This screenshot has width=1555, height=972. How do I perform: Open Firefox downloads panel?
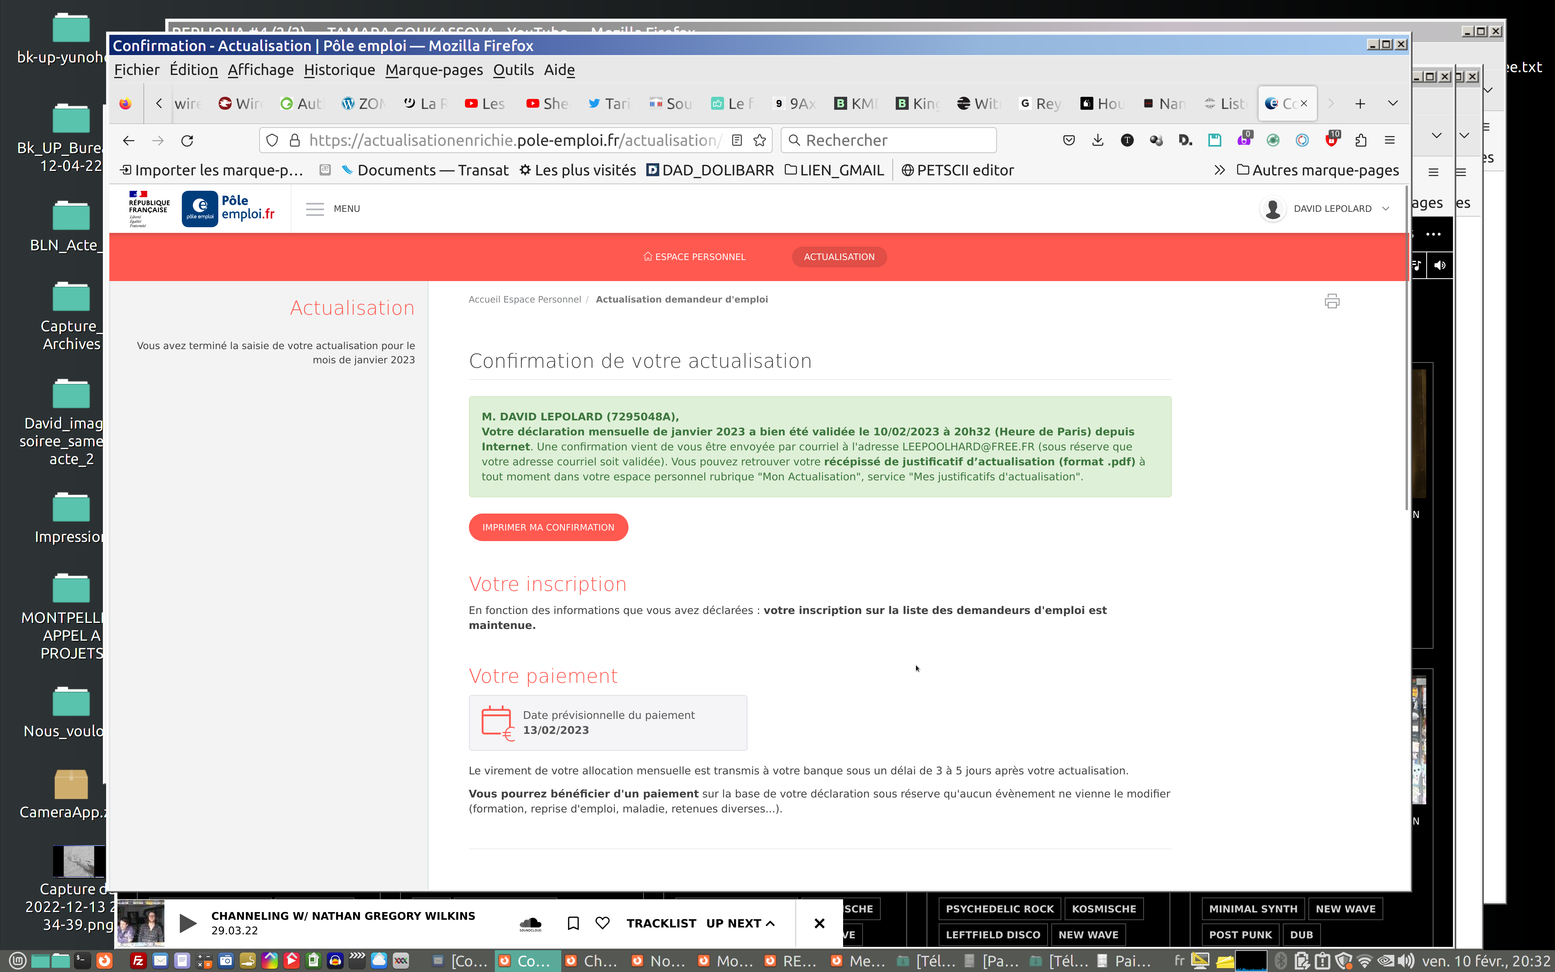[1097, 140]
